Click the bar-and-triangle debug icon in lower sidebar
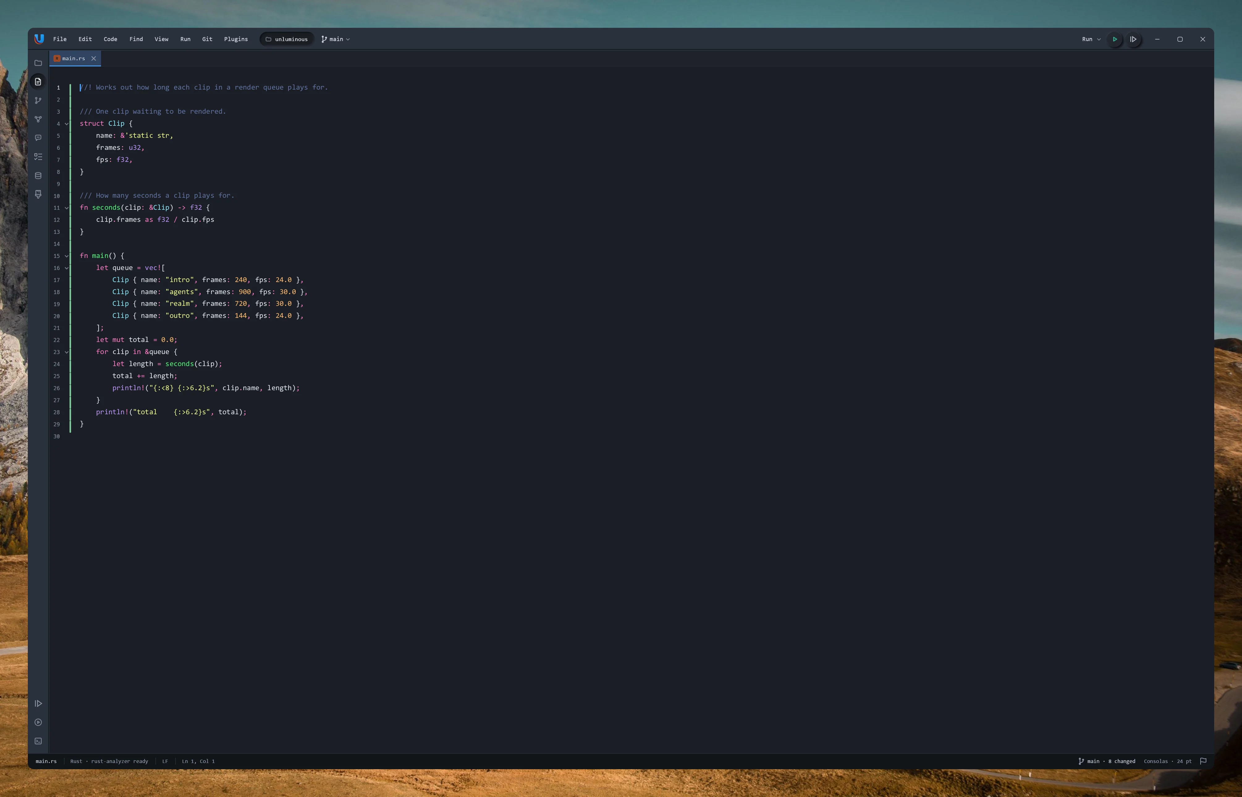 tap(38, 703)
